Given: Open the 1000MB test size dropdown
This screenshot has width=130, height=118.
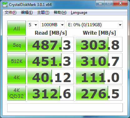Looking at the screenshot, I should click(x=52, y=25).
